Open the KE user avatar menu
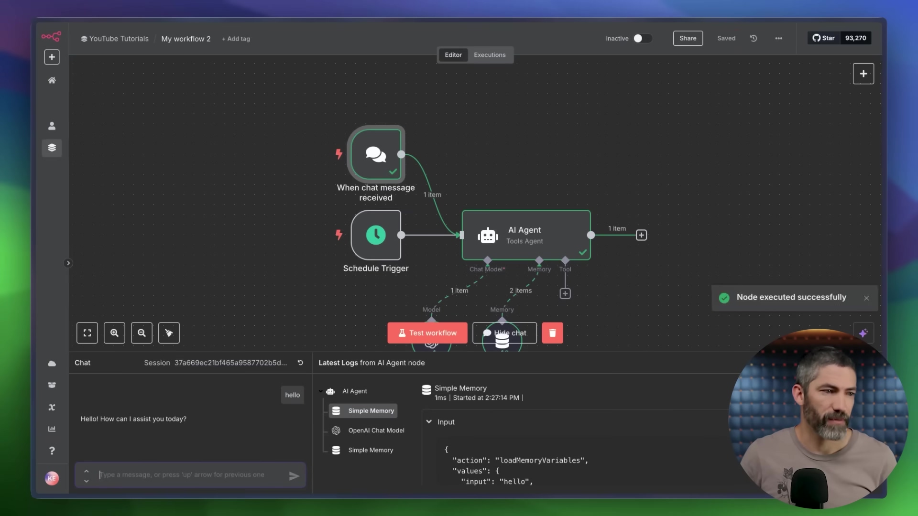The height and width of the screenshot is (516, 918). pyautogui.click(x=52, y=478)
